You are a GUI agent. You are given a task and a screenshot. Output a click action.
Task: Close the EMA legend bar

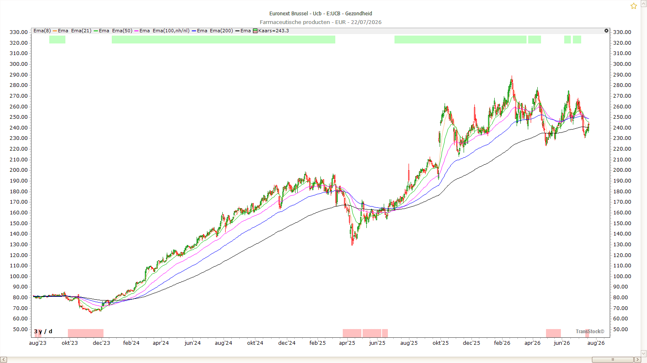click(x=606, y=31)
